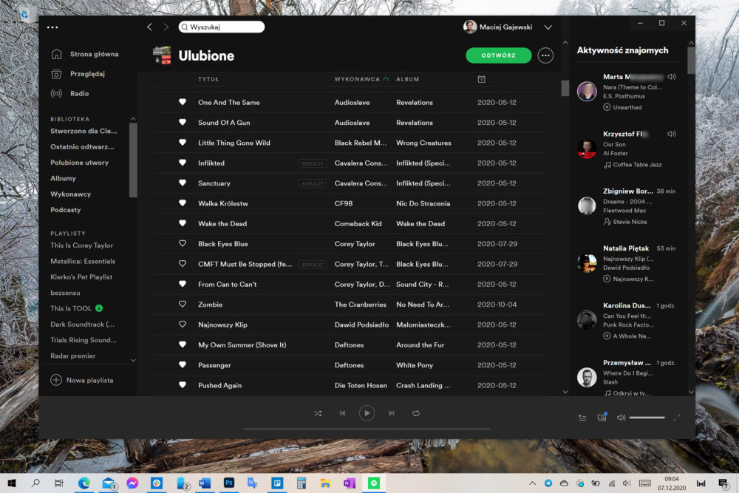Open Photoshop from the taskbar
This screenshot has width=739, height=493.
pyautogui.click(x=229, y=483)
